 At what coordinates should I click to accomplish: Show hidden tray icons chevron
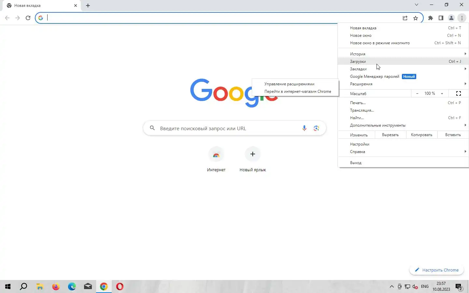392,287
